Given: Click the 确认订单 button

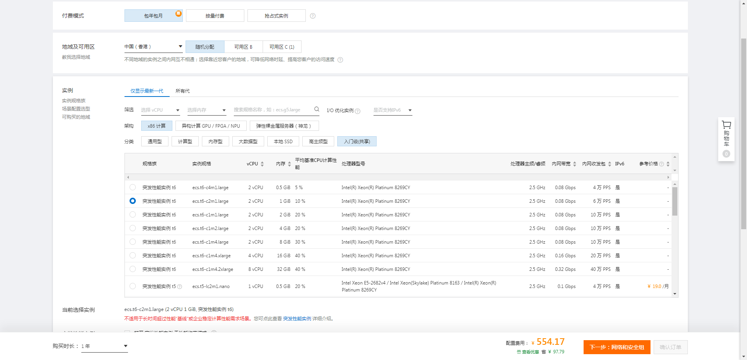Looking at the screenshot, I should 670,347.
